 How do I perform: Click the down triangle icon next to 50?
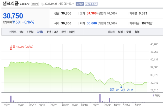coord(13,22)
